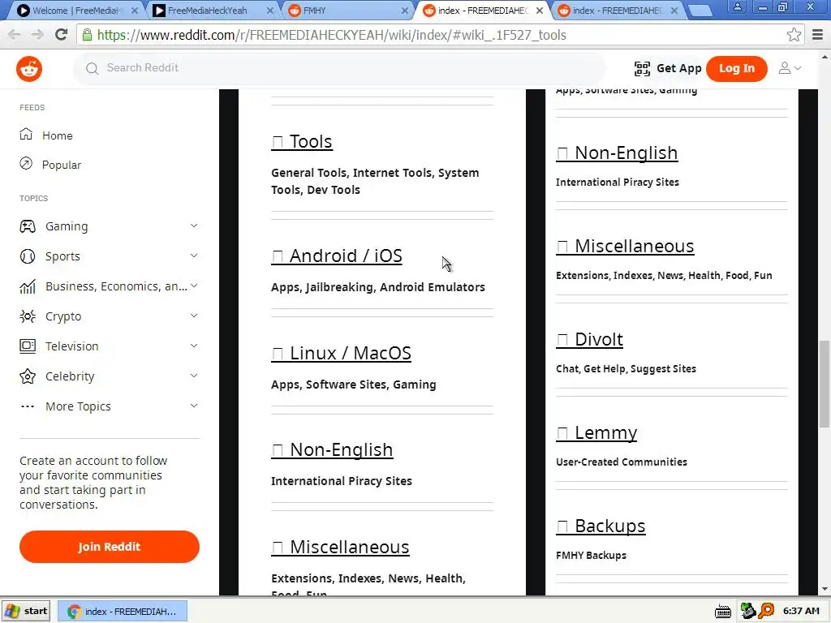The image size is (831, 623).
Task: Click the Sports ball icon
Action: click(x=28, y=256)
